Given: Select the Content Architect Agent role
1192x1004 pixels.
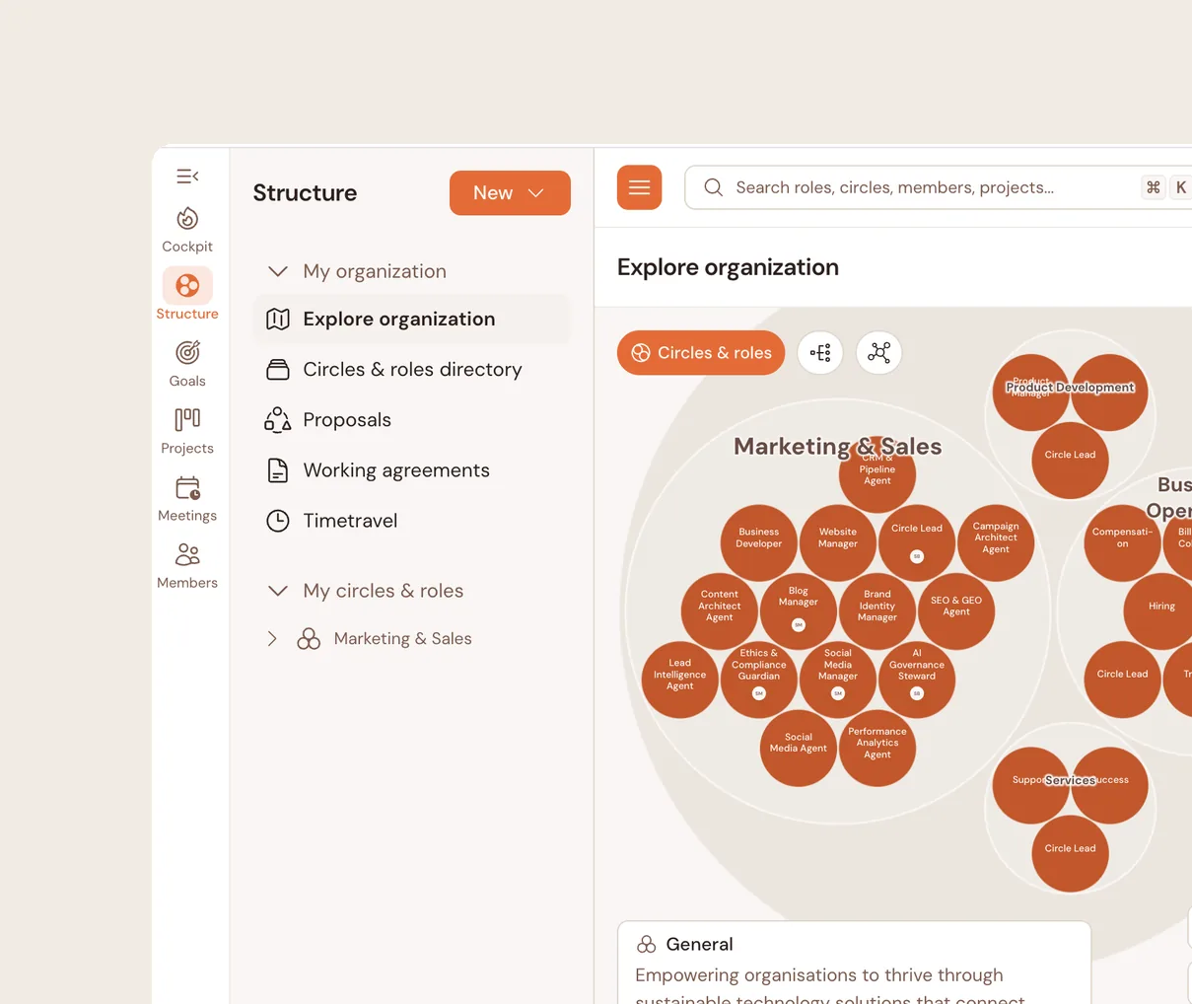Looking at the screenshot, I should click(720, 610).
